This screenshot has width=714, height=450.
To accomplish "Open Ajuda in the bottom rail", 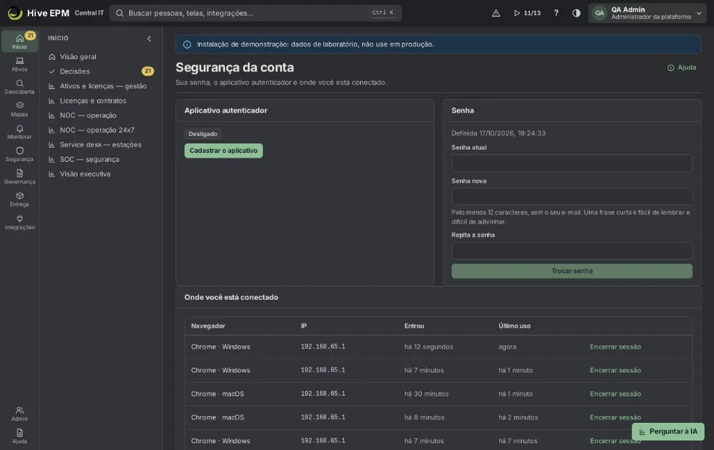I will coord(20,436).
